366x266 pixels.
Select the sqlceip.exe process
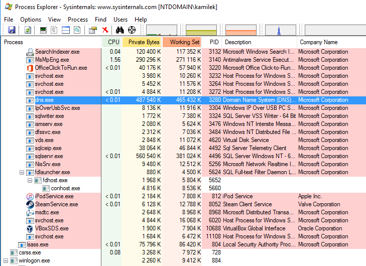tap(48, 148)
